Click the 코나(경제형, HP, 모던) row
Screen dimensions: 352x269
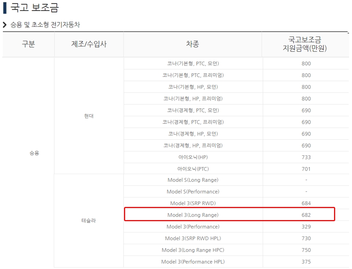click(x=236, y=134)
